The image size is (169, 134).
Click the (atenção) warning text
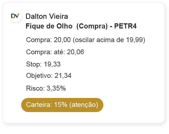tap(84, 105)
